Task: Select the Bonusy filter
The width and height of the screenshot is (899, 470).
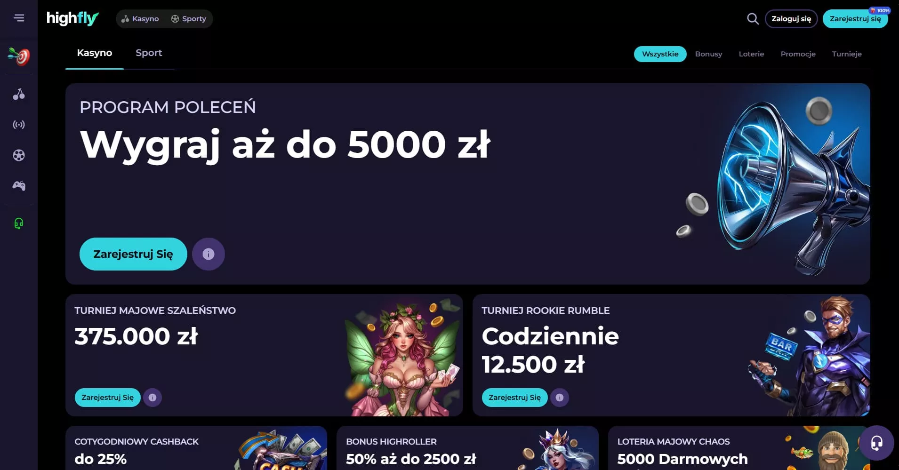Action: click(708, 54)
